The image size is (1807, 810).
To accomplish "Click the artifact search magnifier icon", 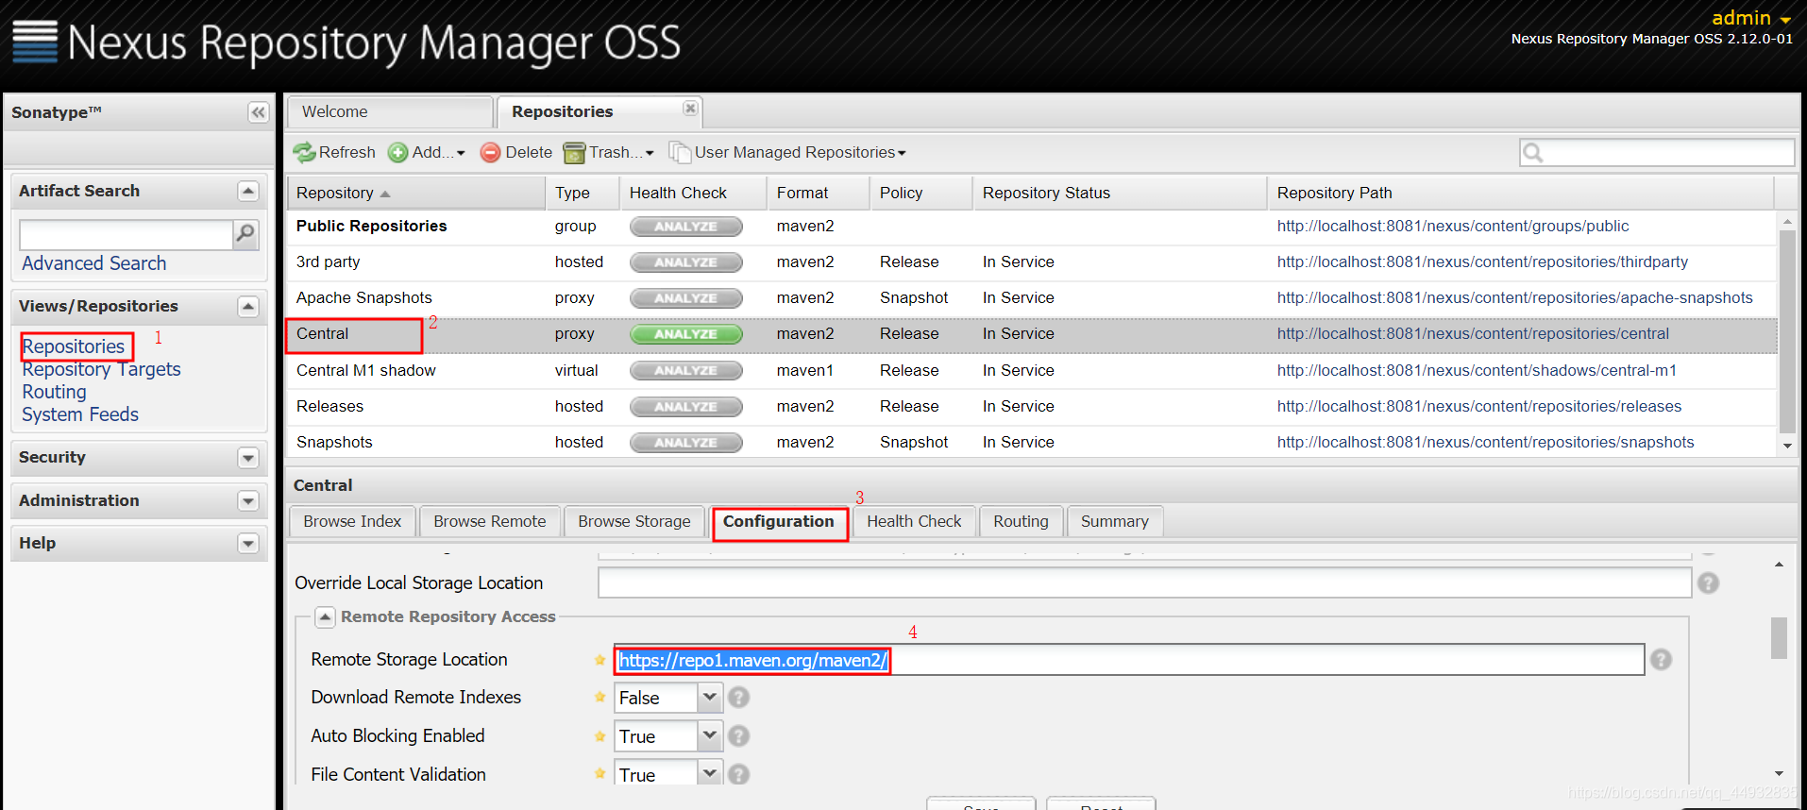I will pos(245,233).
